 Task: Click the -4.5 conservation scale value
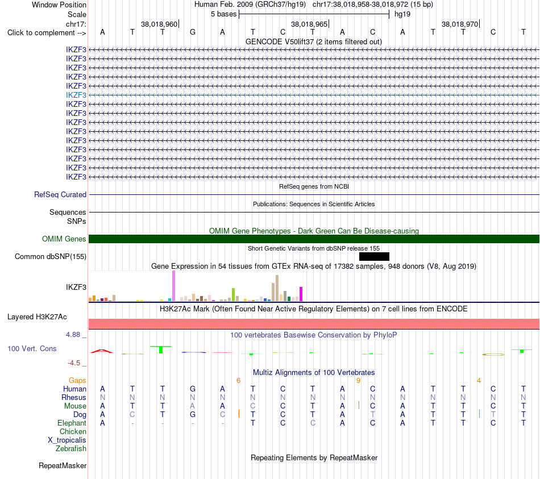(74, 363)
